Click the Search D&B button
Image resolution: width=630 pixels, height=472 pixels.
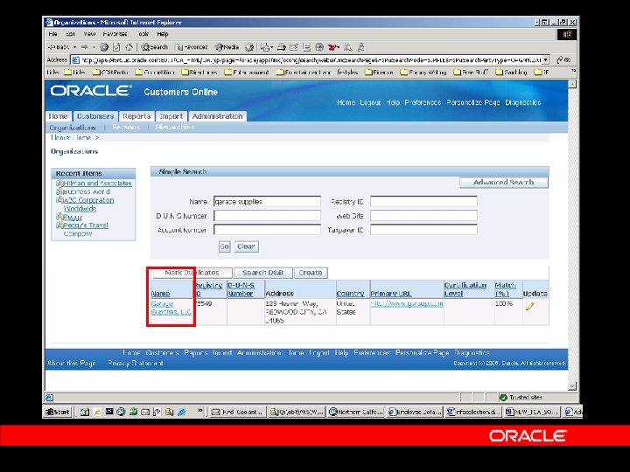262,273
